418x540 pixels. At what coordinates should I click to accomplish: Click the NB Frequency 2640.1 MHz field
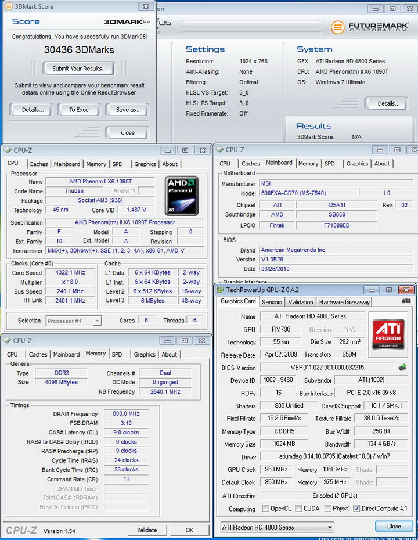point(165,391)
